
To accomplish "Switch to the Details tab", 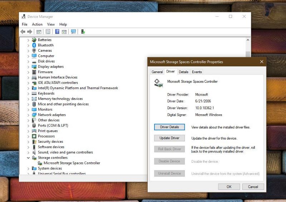I will coord(183,72).
